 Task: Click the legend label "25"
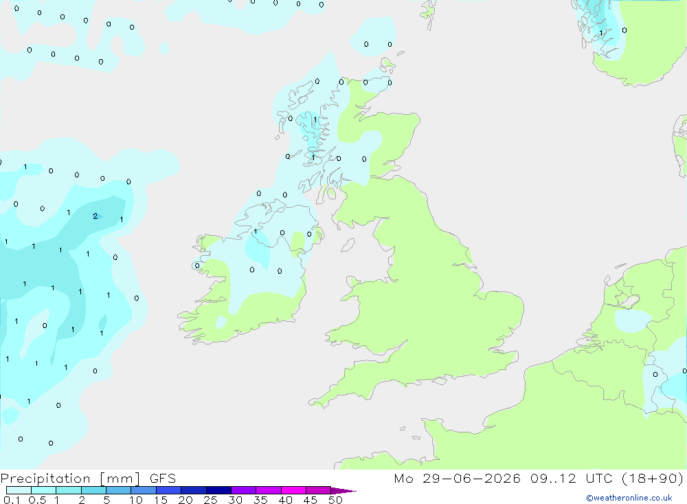(210, 500)
